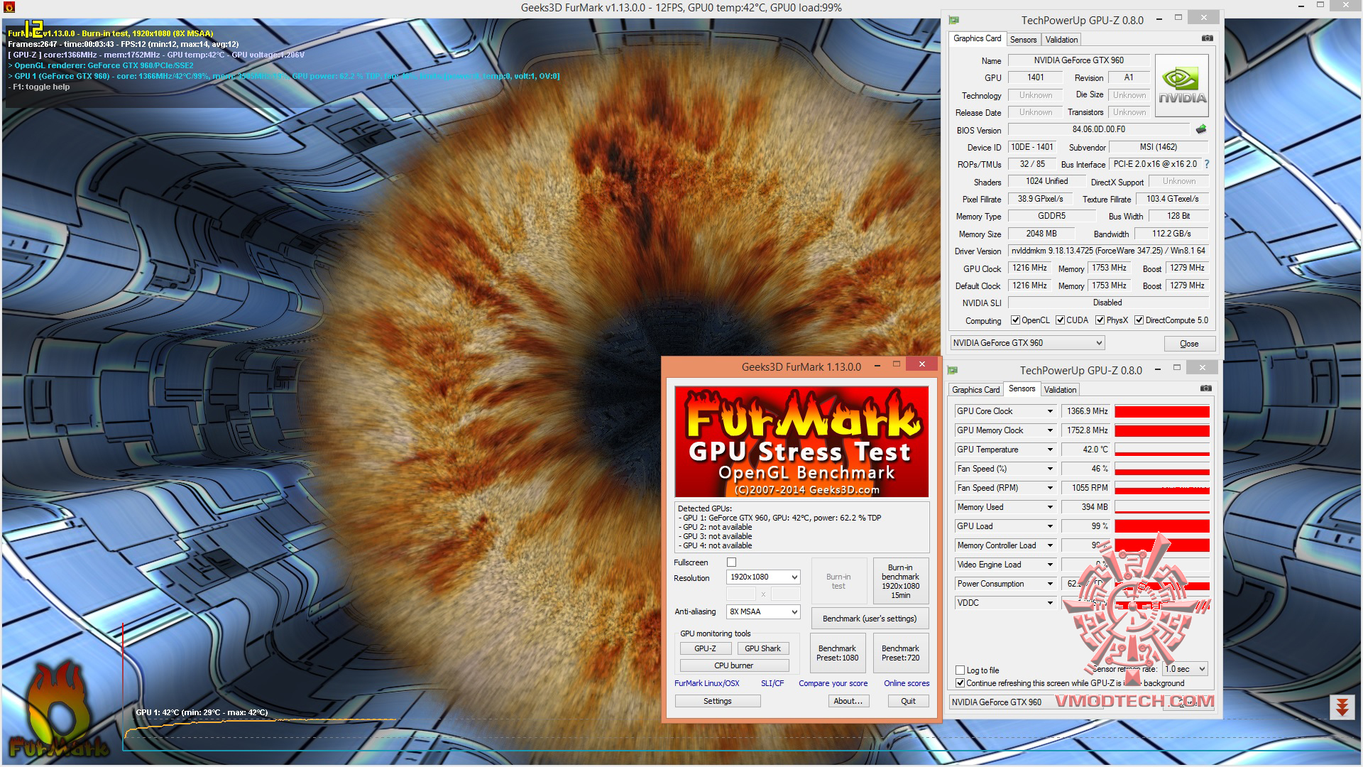Minimize the Geeks3D FurMark 1.13.0.0 dialog
Viewport: 1363px width, 767px height.
(878, 365)
